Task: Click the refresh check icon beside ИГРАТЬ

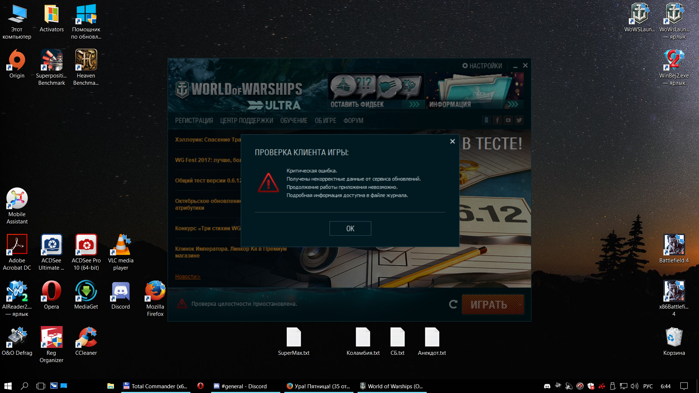Action: point(453,304)
